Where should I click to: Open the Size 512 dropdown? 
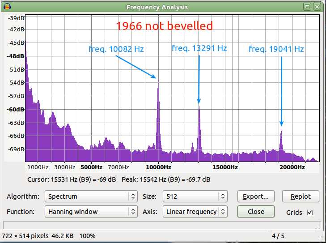coord(195,196)
